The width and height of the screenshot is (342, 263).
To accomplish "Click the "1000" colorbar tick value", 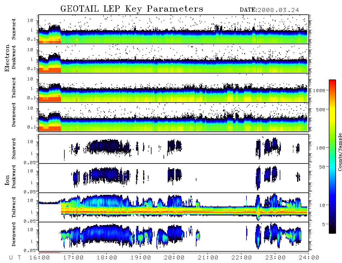I will [x=319, y=91].
